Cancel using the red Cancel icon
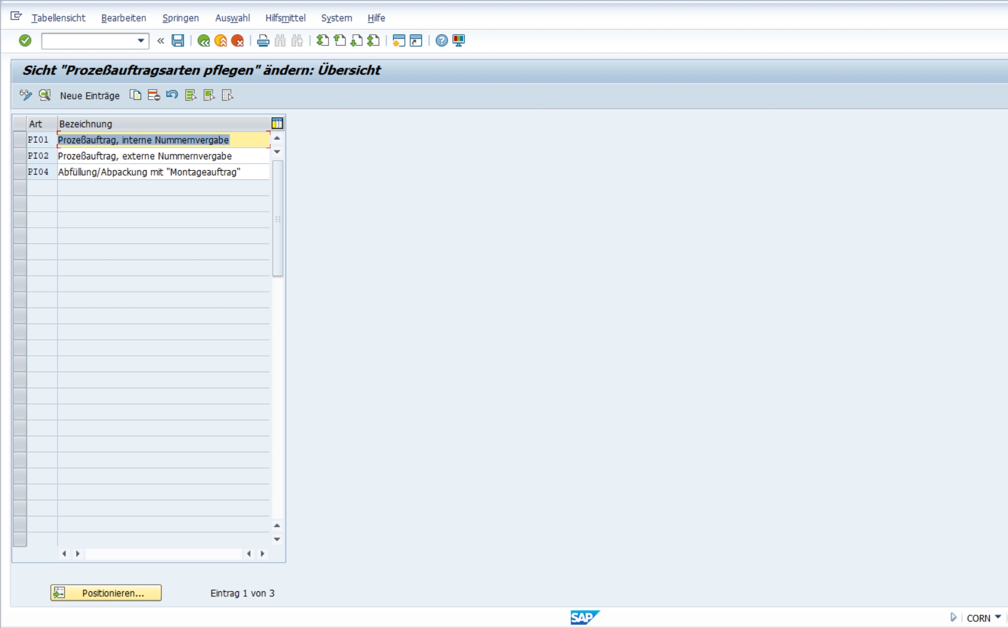Image resolution: width=1008 pixels, height=628 pixels. click(237, 41)
